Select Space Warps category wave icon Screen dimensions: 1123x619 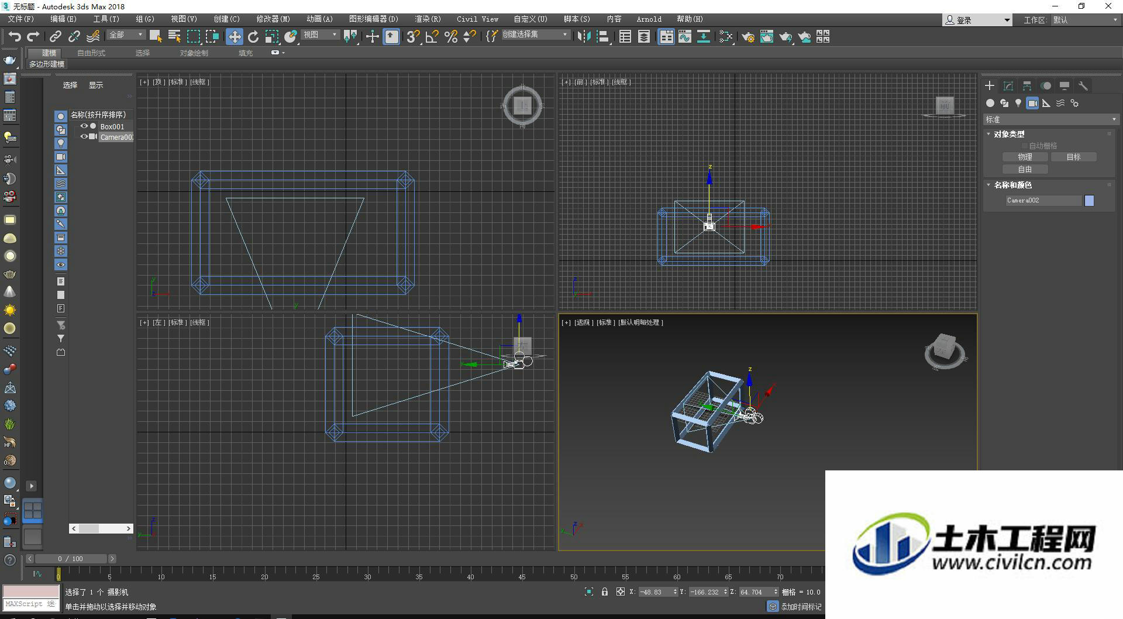[1060, 103]
